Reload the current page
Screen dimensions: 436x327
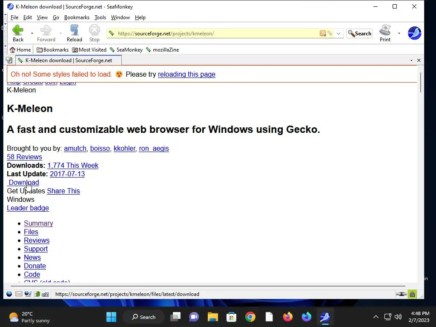tap(74, 33)
